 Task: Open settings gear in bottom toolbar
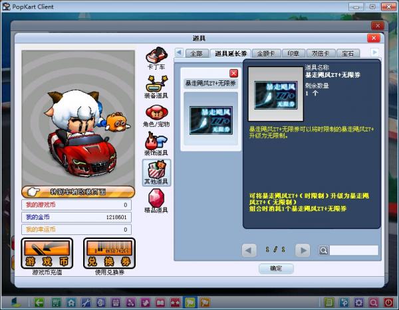pyautogui.click(x=359, y=303)
